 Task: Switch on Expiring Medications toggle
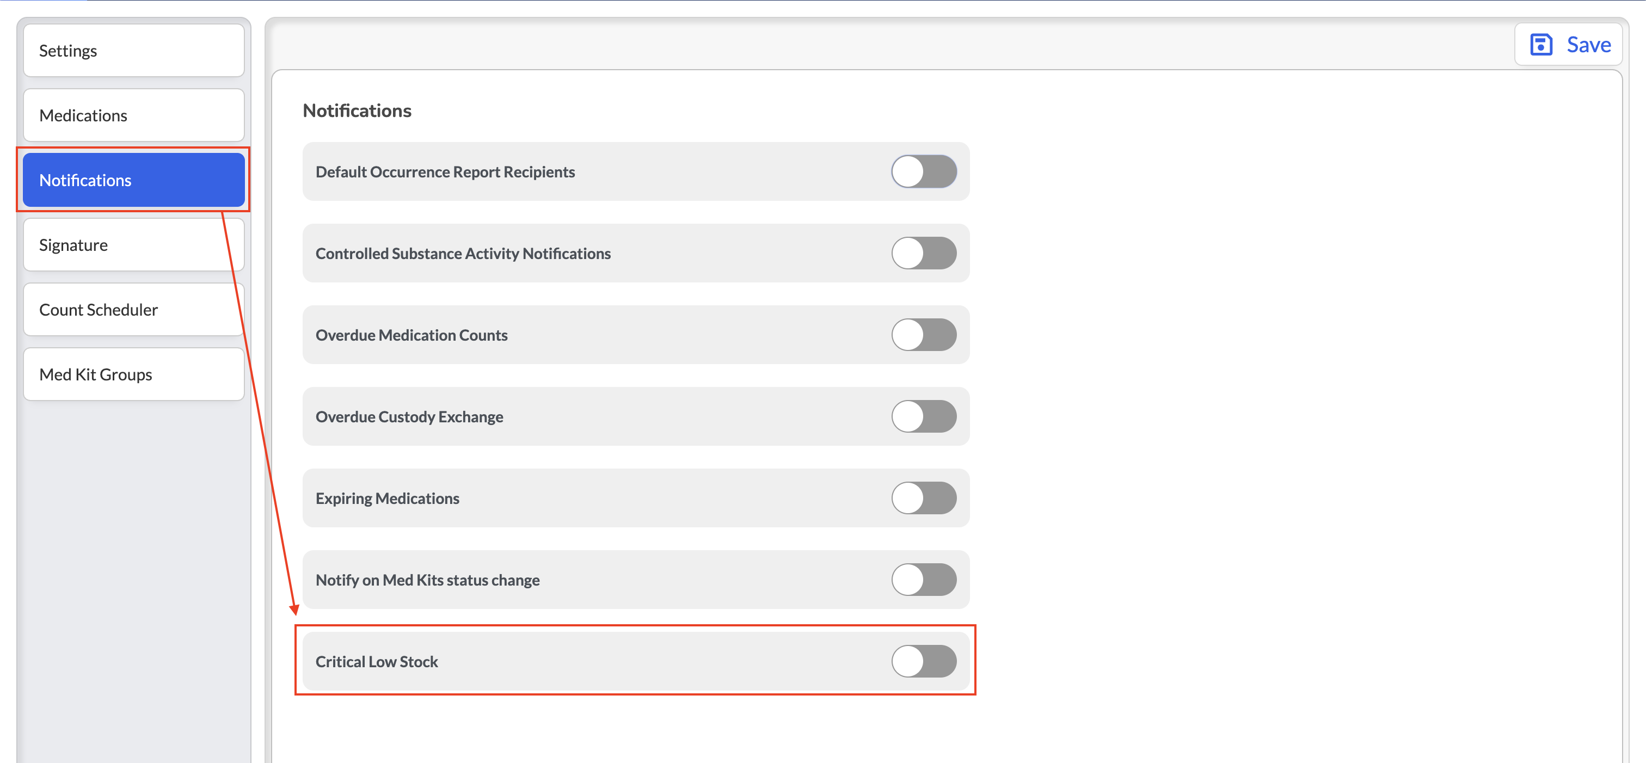coord(923,498)
